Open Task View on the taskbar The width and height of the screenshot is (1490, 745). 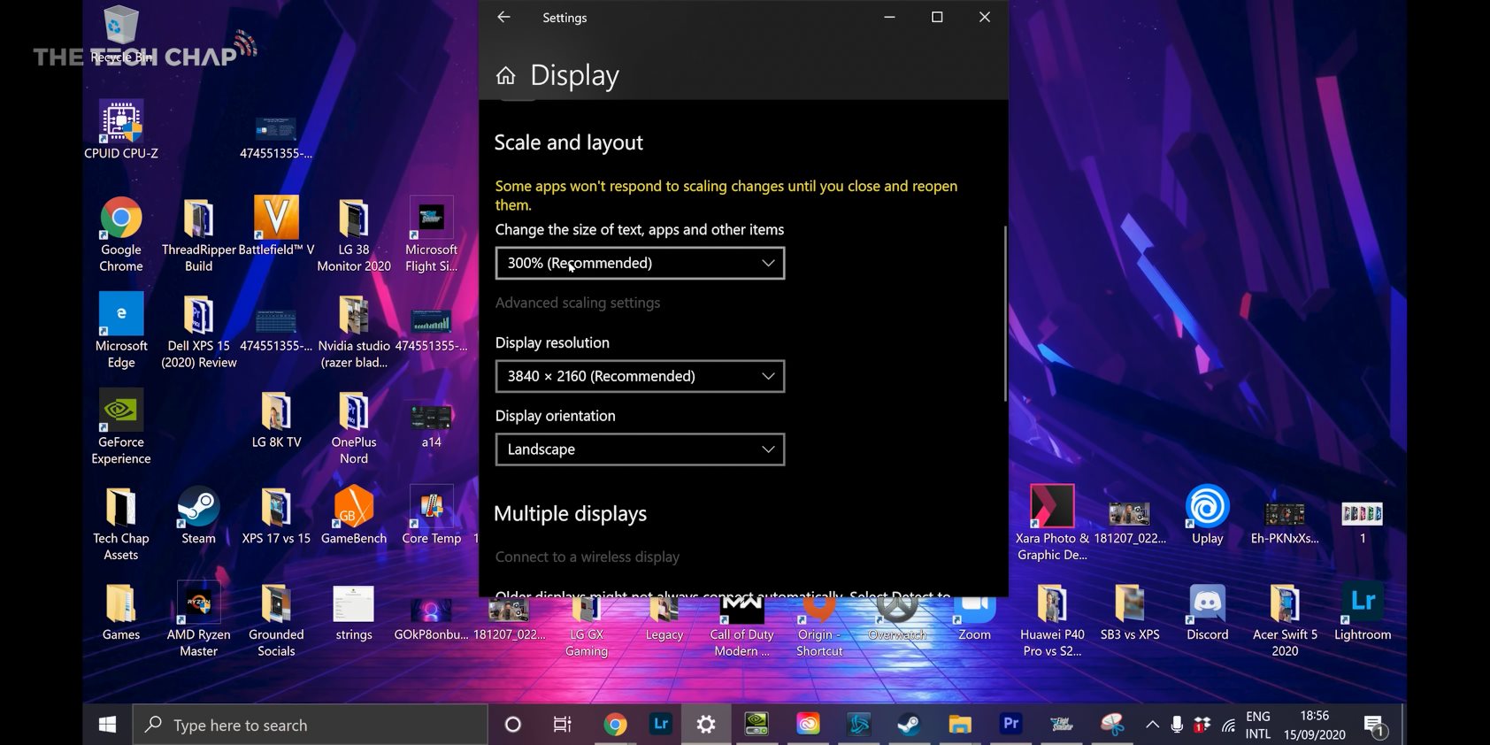pyautogui.click(x=562, y=726)
